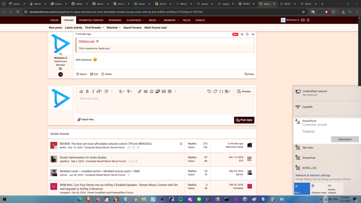This screenshot has height=203, width=361.
Task: Open the Sponsors navigation tab
Action: click(x=115, y=20)
